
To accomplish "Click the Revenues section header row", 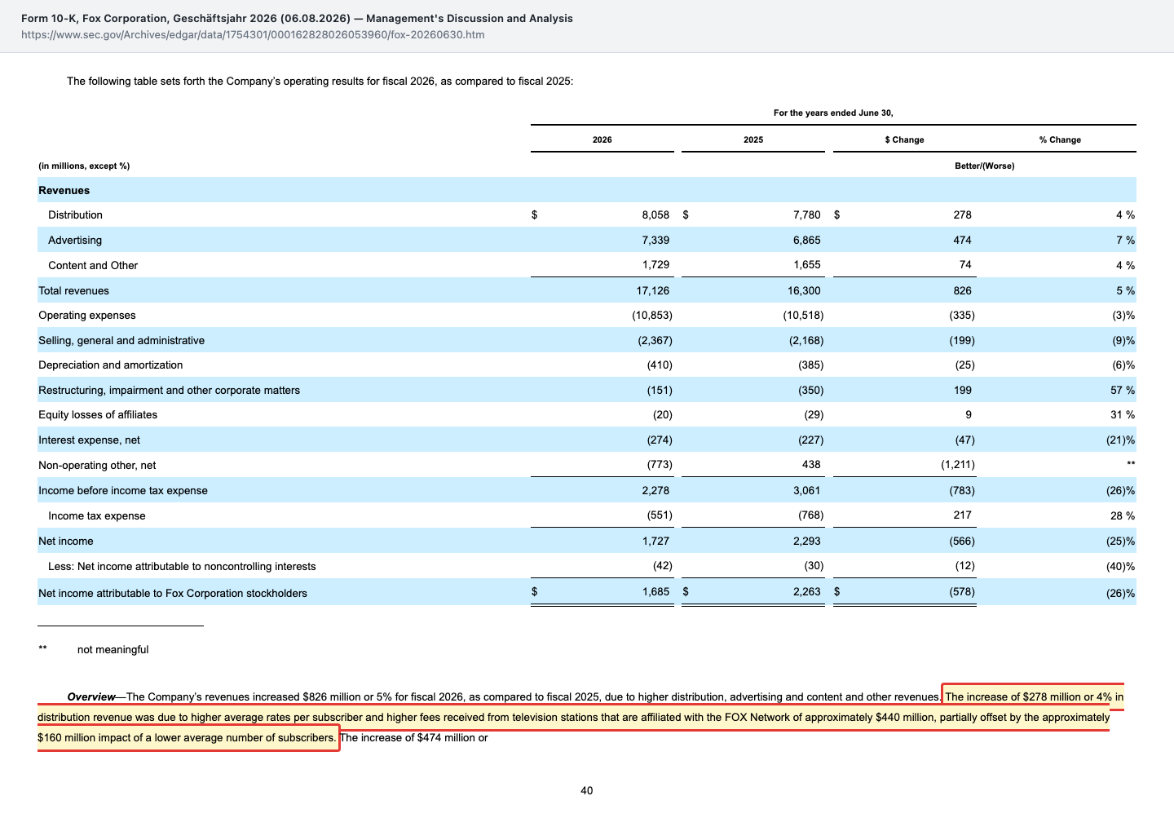I will click(x=587, y=190).
